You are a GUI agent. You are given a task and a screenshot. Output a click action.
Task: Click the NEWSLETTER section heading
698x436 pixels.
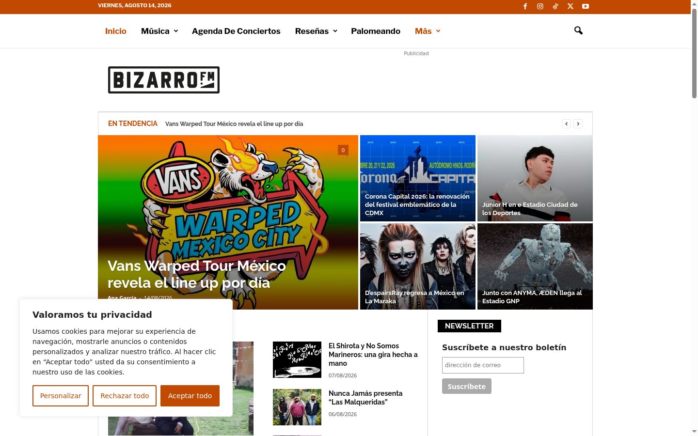pos(469,326)
